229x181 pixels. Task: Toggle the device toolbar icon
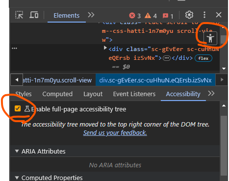click(x=34, y=15)
